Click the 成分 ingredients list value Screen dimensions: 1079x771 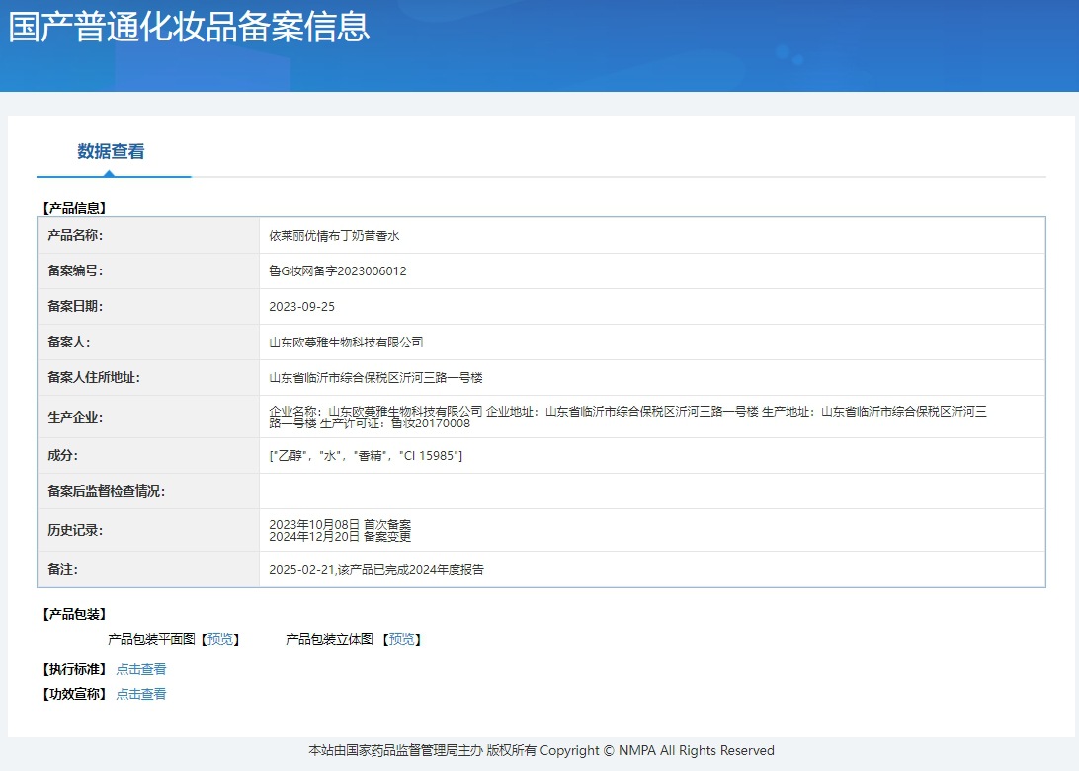click(366, 455)
